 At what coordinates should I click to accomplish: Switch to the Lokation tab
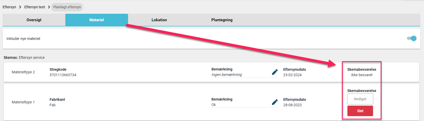[x=159, y=20]
